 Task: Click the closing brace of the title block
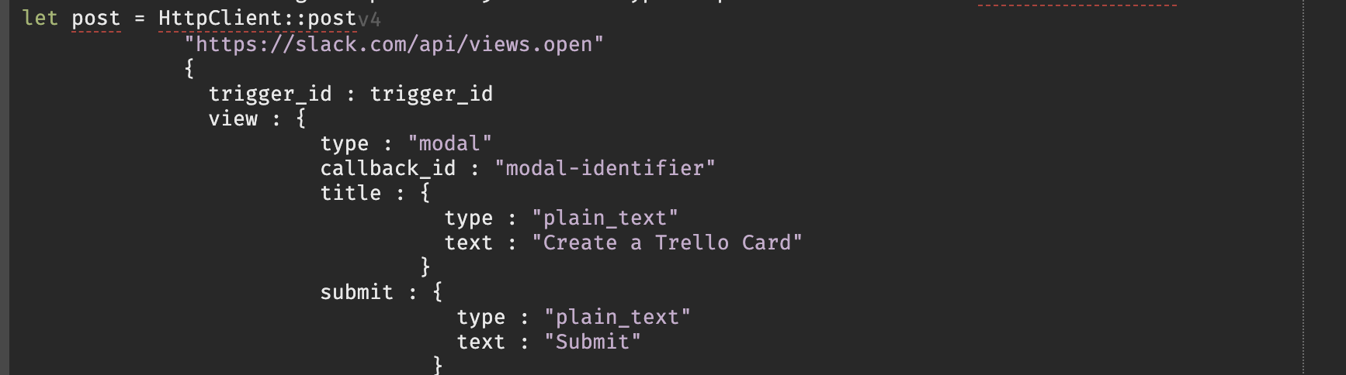[425, 267]
